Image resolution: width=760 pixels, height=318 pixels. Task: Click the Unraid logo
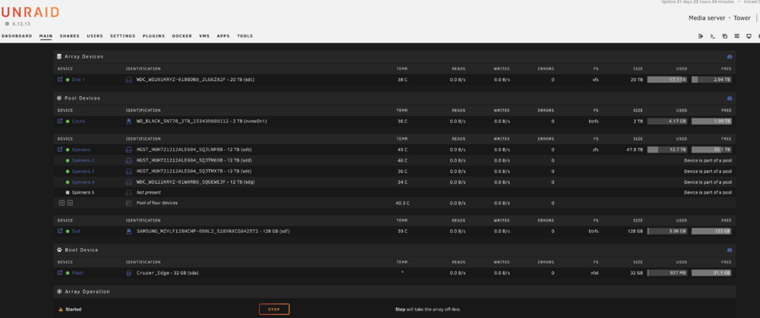pos(30,12)
